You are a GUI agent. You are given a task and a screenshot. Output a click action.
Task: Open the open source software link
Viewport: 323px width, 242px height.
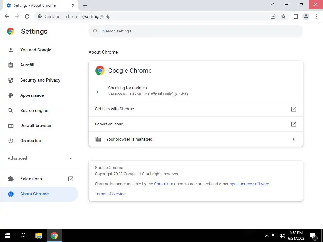249,184
